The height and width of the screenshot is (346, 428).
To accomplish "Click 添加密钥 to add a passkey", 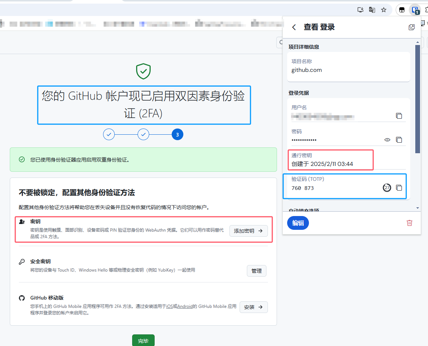I will click(x=248, y=231).
